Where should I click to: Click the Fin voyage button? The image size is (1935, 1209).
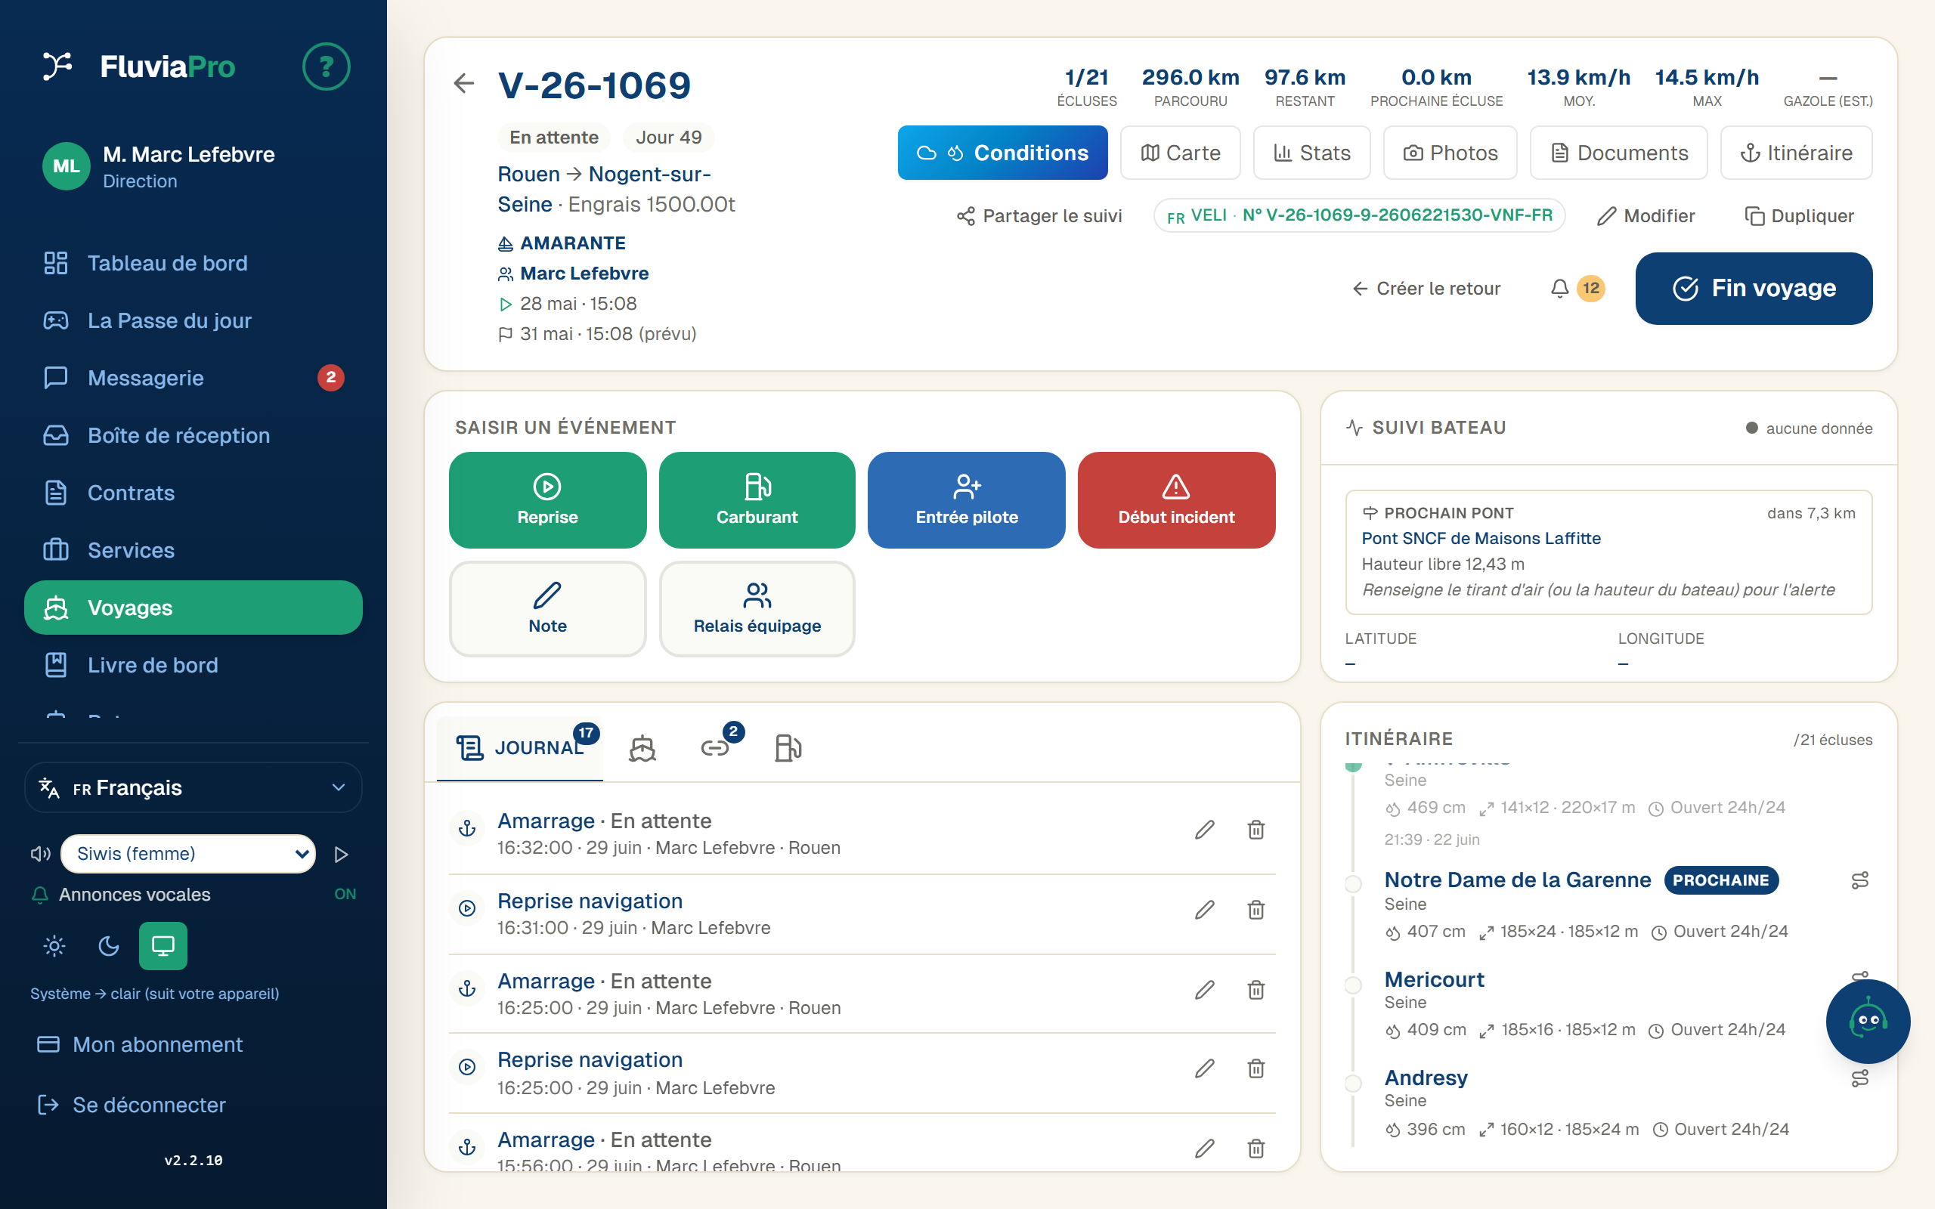pos(1754,289)
